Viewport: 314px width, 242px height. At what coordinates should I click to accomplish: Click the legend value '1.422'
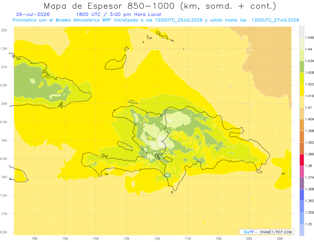point(310,84)
